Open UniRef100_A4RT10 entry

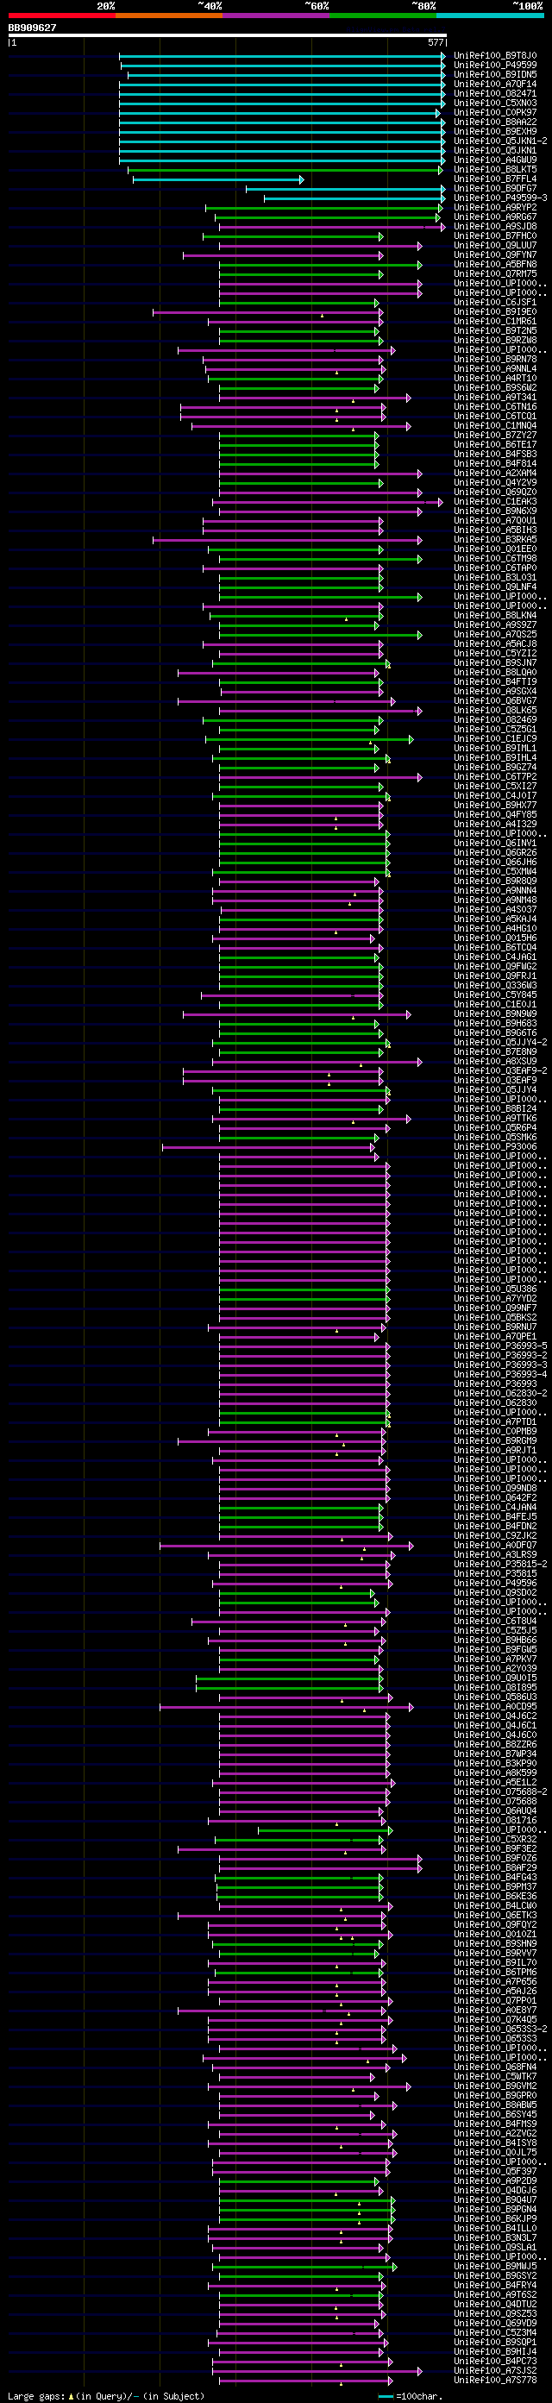pyautogui.click(x=495, y=379)
